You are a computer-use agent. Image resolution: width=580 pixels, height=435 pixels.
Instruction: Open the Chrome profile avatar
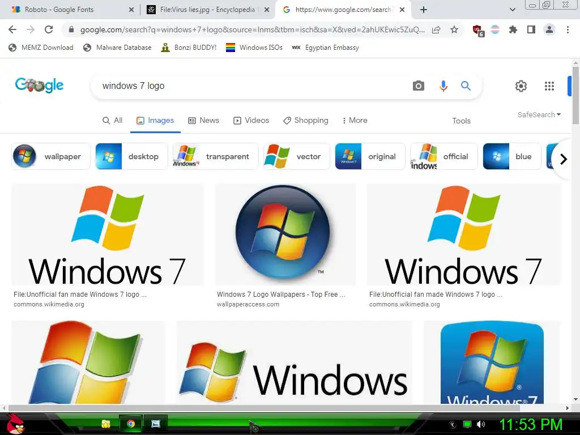tap(549, 29)
